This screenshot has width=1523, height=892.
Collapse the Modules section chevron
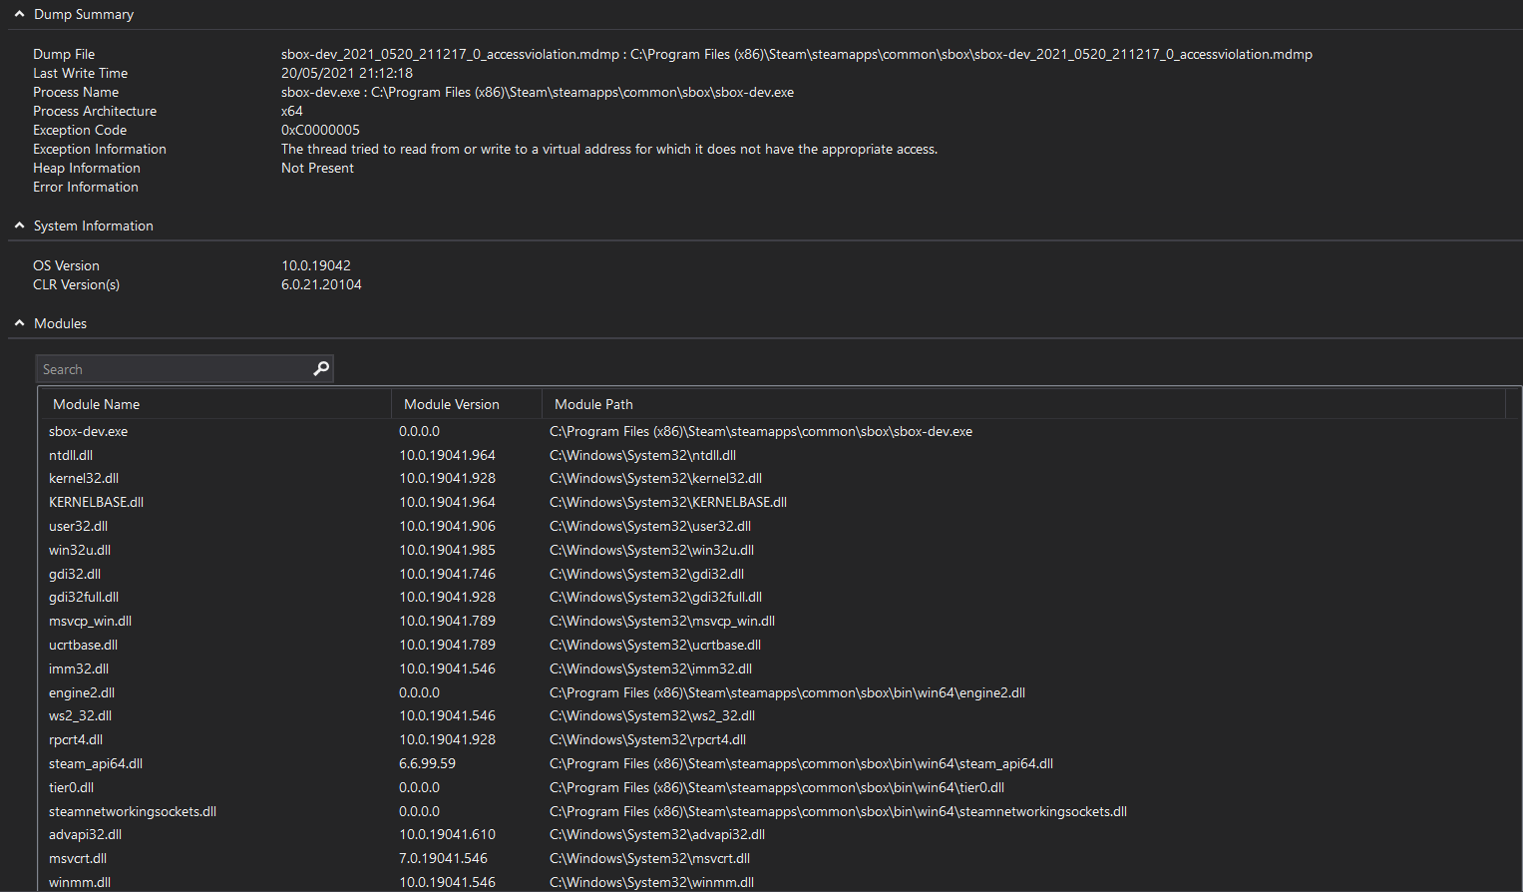[x=18, y=322]
